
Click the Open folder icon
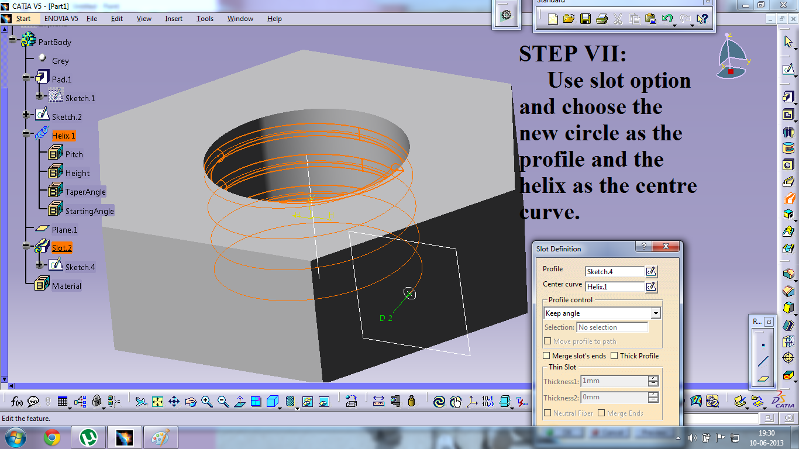[569, 19]
